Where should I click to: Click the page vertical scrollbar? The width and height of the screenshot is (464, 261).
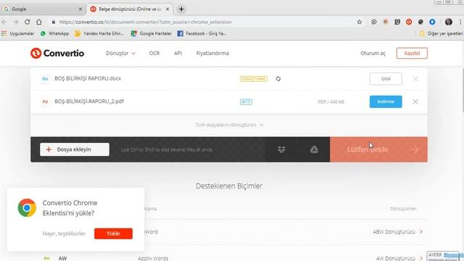click(x=463, y=90)
